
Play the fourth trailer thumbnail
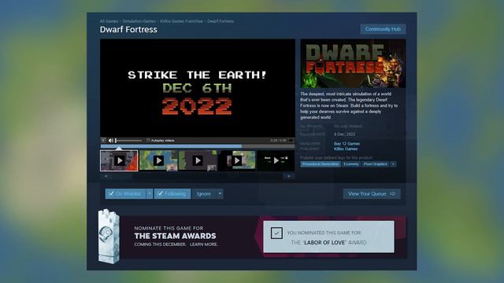[x=237, y=160]
